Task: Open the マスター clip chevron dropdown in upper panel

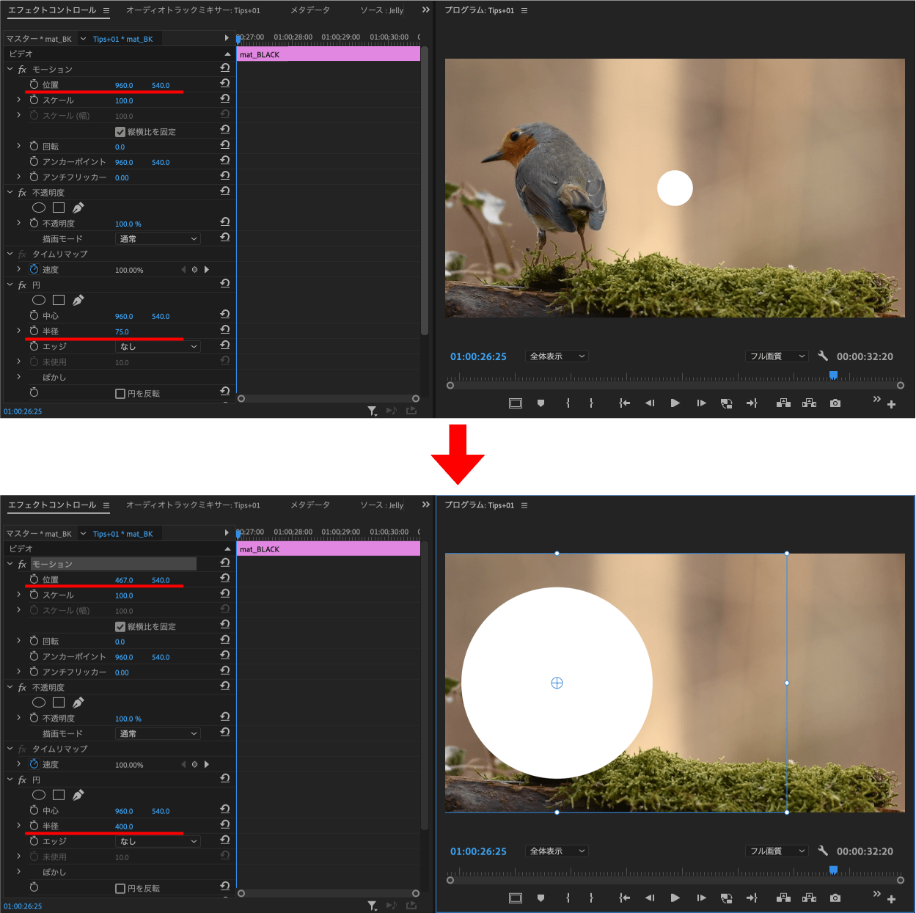Action: [83, 39]
